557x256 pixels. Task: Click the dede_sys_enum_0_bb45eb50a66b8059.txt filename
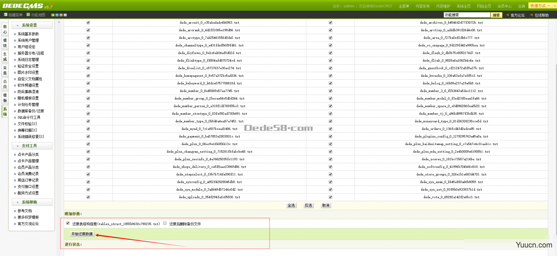click(451, 182)
